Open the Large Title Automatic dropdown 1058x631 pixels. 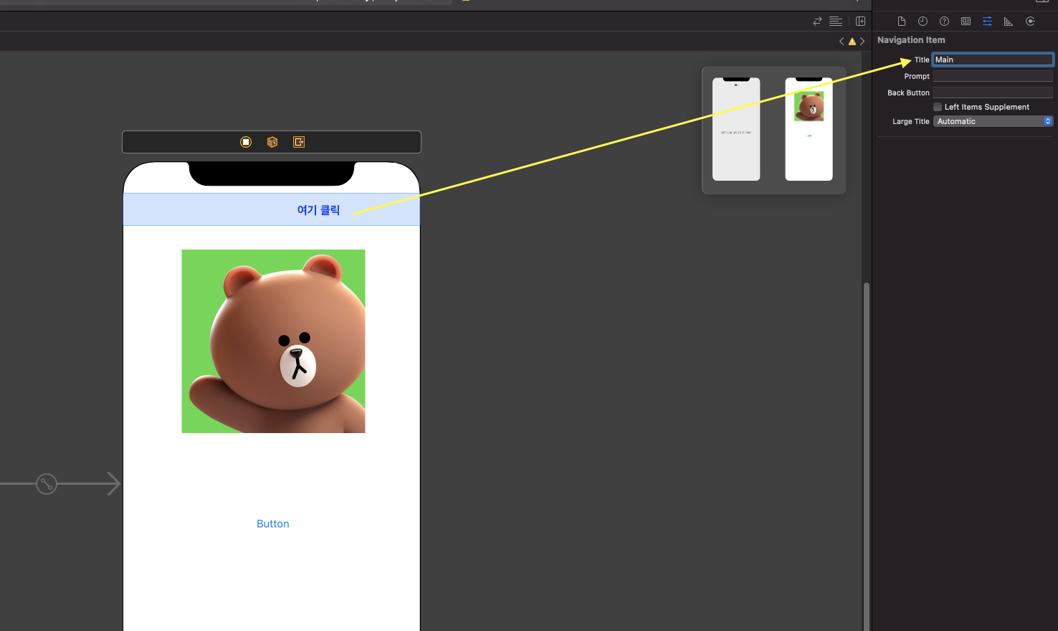pos(993,121)
